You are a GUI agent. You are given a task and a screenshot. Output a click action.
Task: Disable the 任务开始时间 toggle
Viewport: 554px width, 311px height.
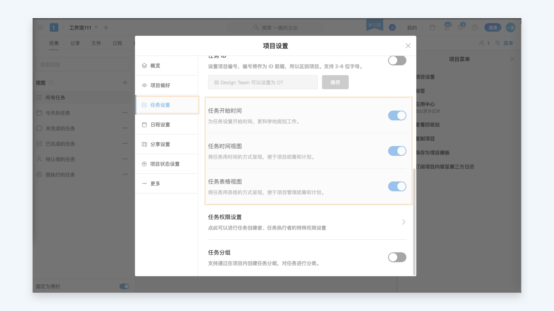pyautogui.click(x=397, y=115)
